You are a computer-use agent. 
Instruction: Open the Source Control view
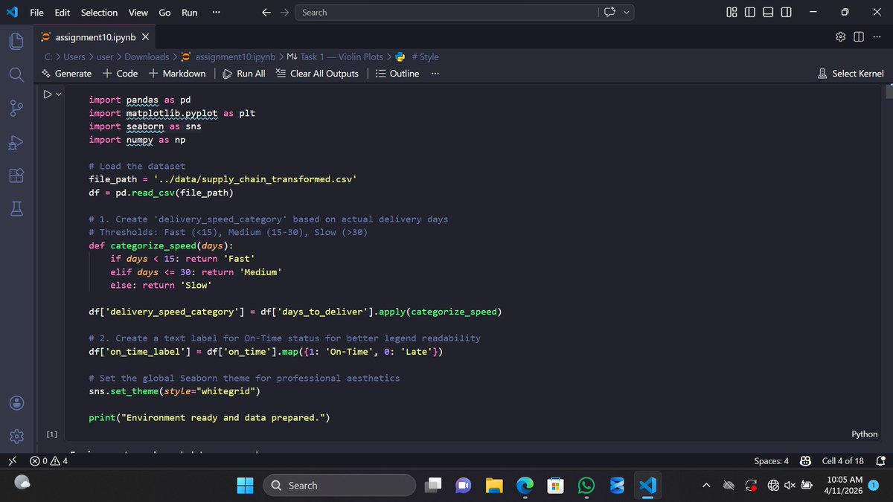click(16, 109)
